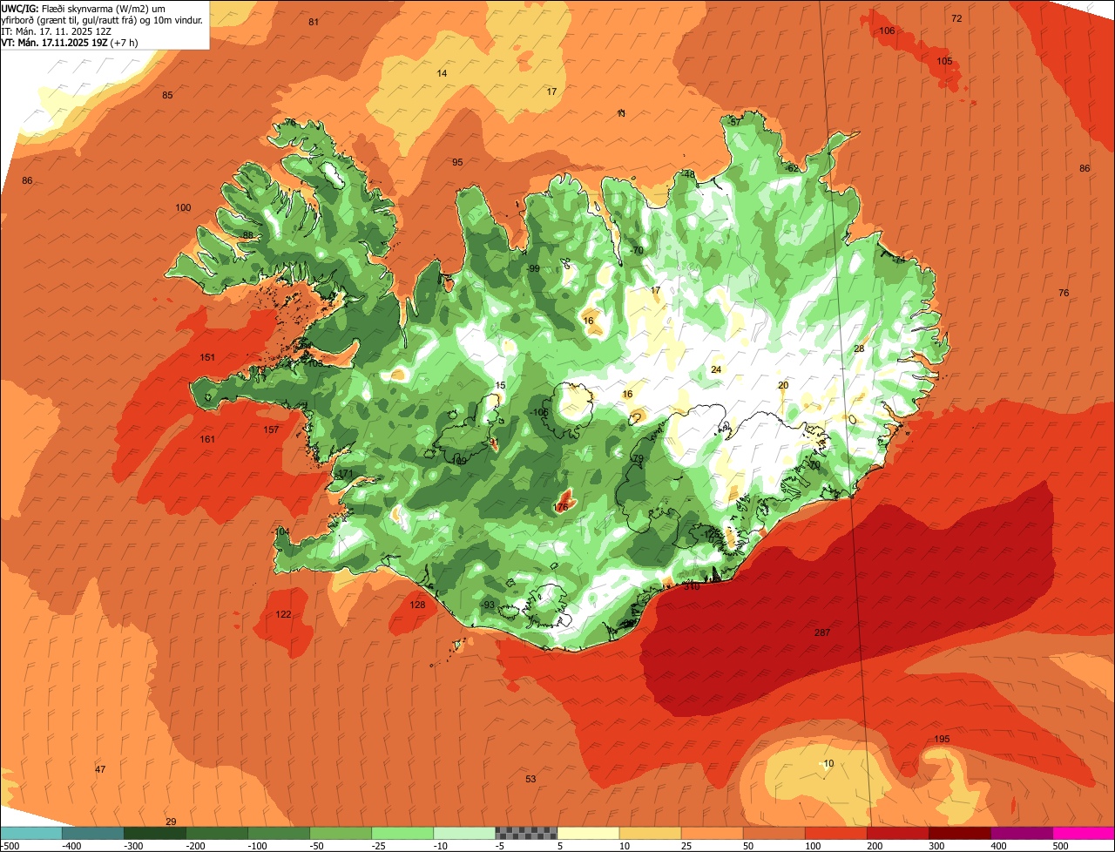Click the legend label -200
1115x852 pixels.
(196, 845)
